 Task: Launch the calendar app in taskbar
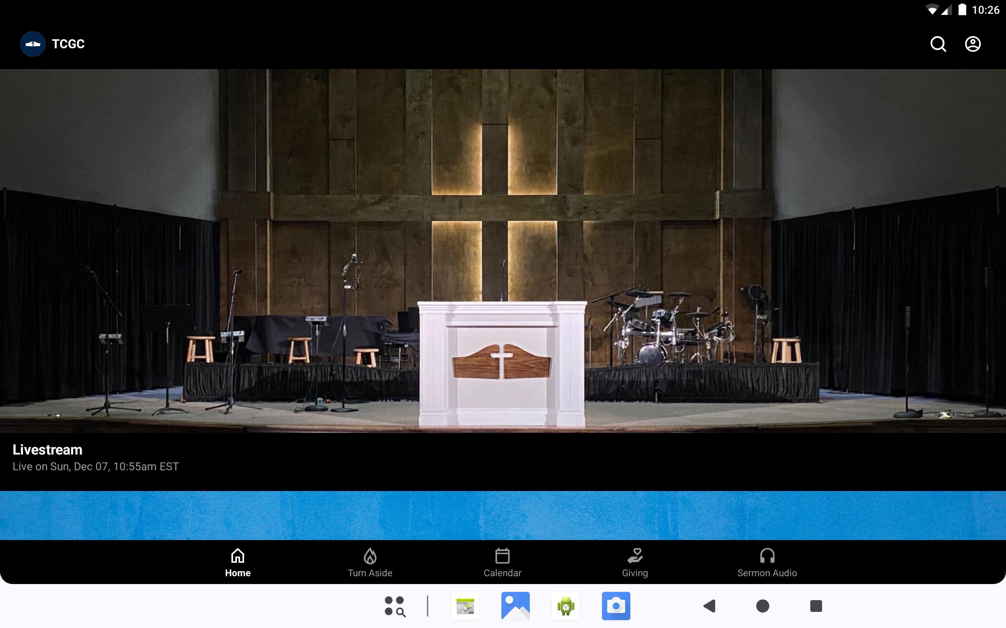point(465,606)
